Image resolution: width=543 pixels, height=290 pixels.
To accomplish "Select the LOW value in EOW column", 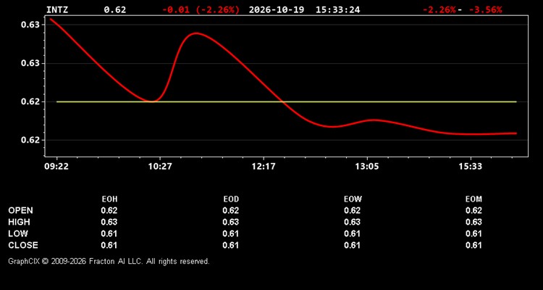I will [352, 233].
